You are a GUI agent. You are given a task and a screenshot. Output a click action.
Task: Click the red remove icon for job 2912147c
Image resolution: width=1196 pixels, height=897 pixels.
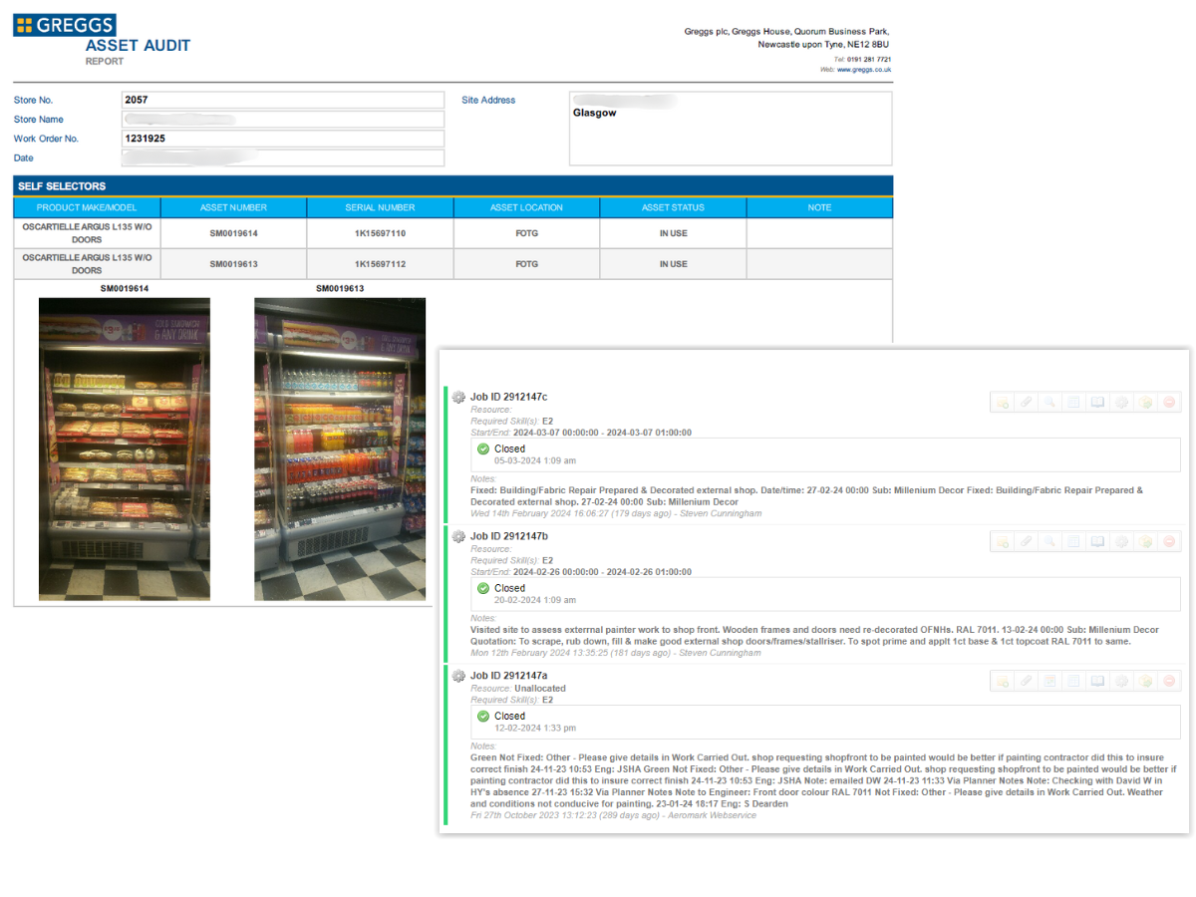[x=1169, y=403]
